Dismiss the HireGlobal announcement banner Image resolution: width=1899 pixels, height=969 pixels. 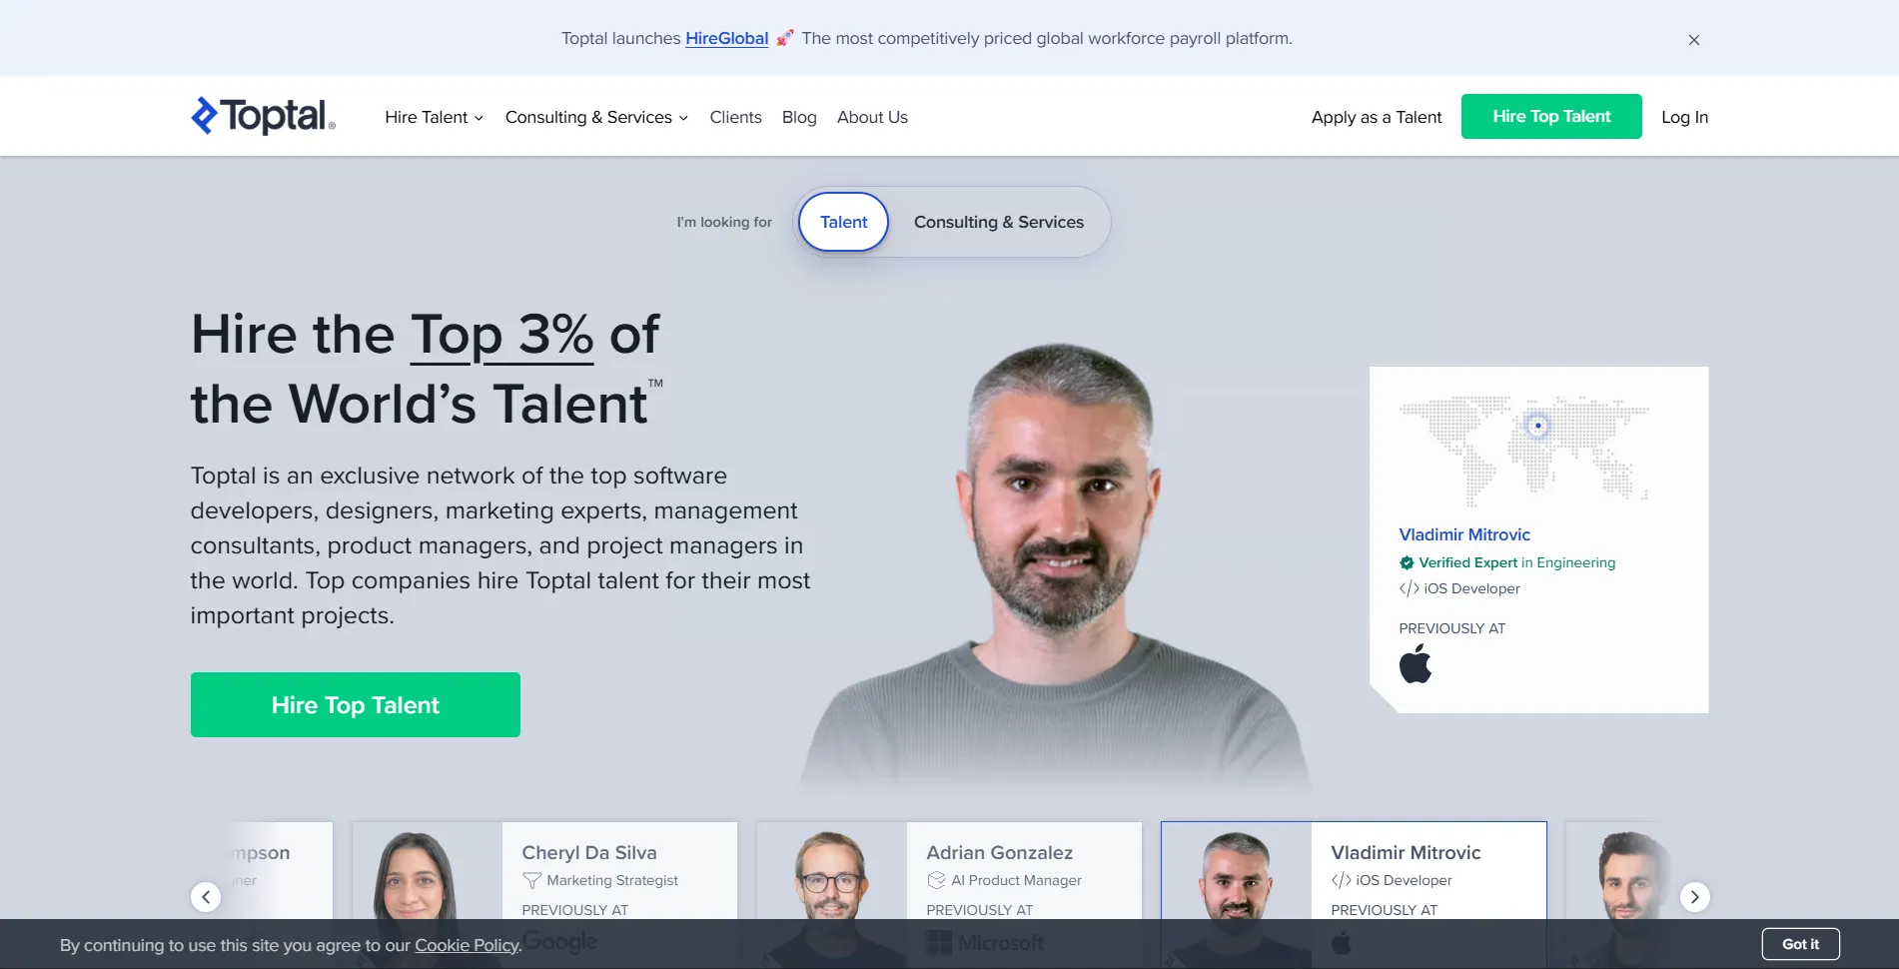[1694, 40]
